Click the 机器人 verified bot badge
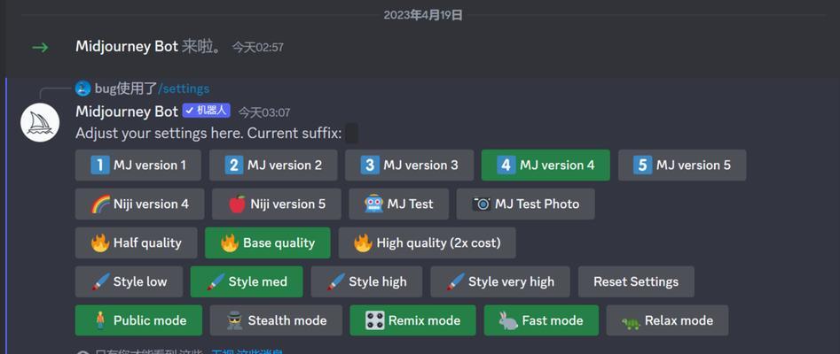Screen dimensions: 840x354 tap(207, 111)
